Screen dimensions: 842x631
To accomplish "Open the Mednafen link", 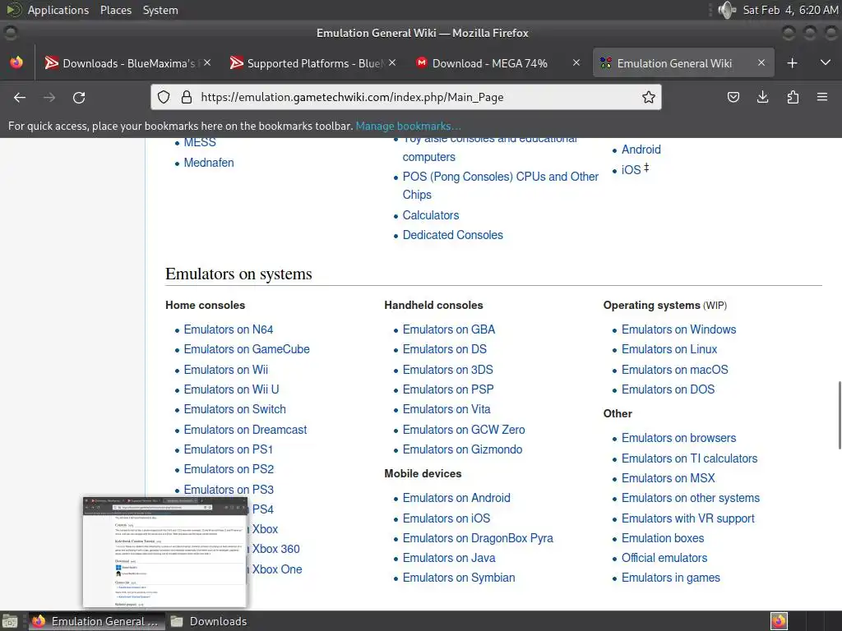I will [209, 163].
